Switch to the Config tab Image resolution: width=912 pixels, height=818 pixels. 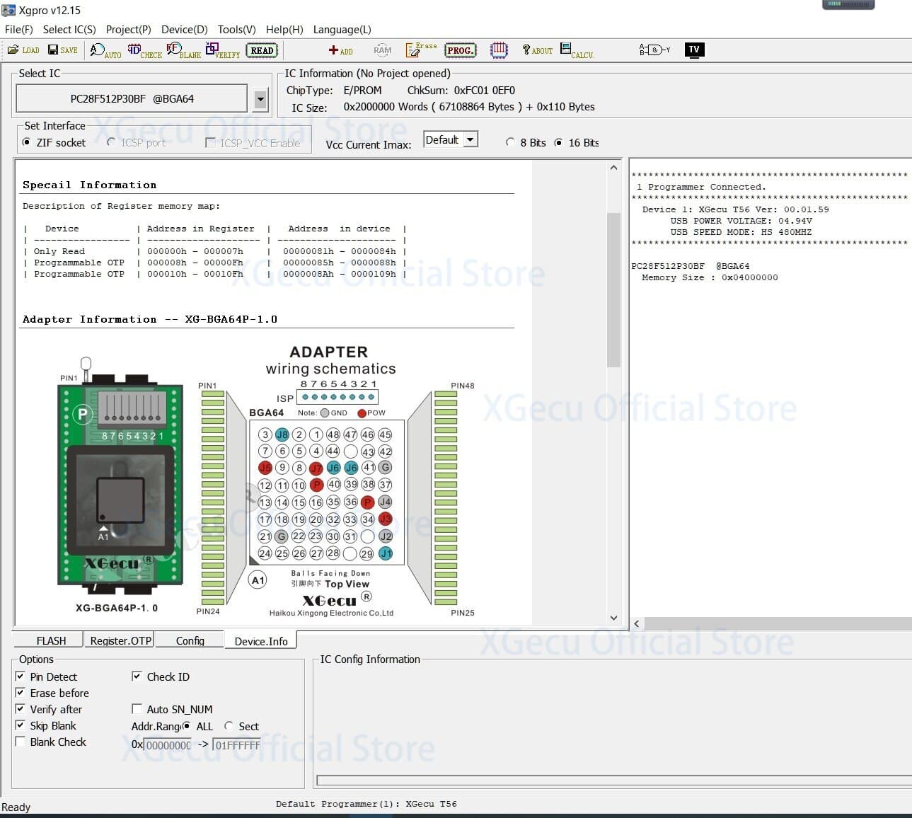(x=190, y=640)
